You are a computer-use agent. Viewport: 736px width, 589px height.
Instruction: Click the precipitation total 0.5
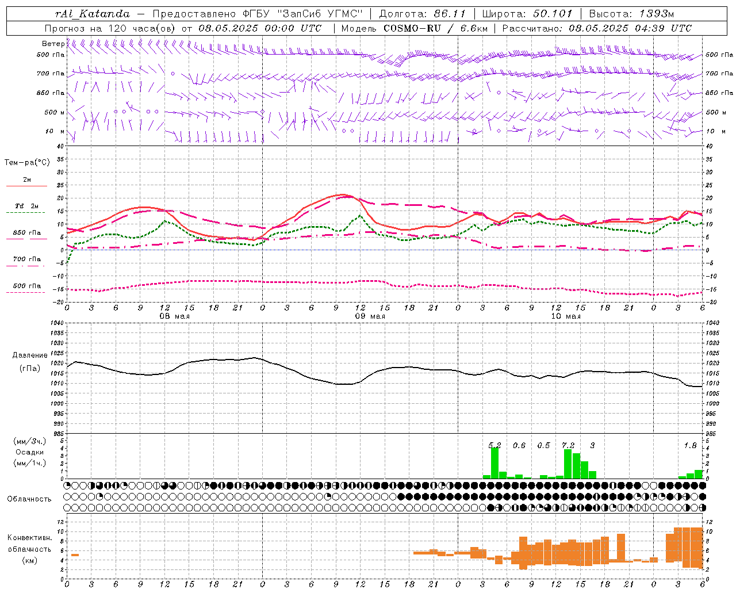coord(543,445)
